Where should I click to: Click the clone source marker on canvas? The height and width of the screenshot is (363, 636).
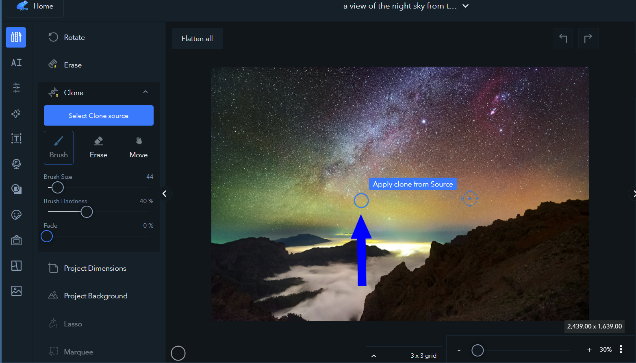pos(470,198)
